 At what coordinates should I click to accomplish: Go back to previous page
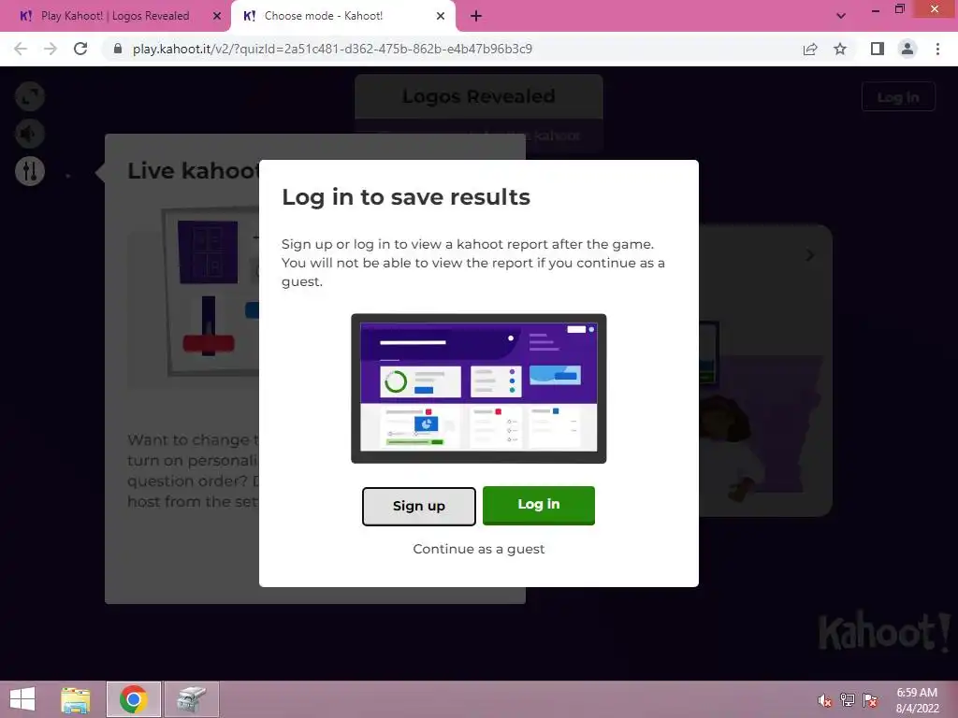21,49
